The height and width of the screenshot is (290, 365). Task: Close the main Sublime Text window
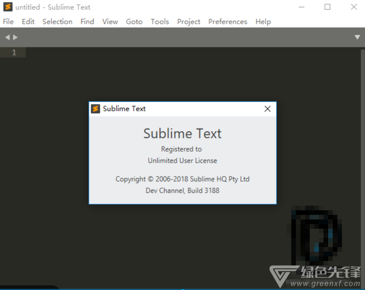354,7
